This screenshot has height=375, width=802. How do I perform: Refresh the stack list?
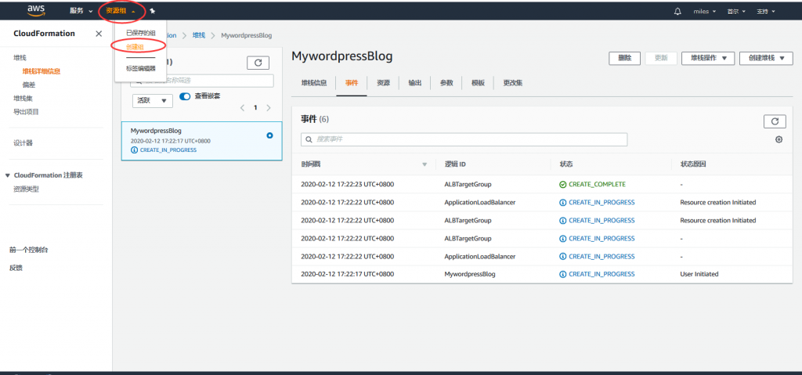(x=258, y=63)
